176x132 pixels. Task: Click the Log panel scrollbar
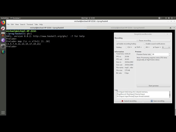[x=170, y=95]
